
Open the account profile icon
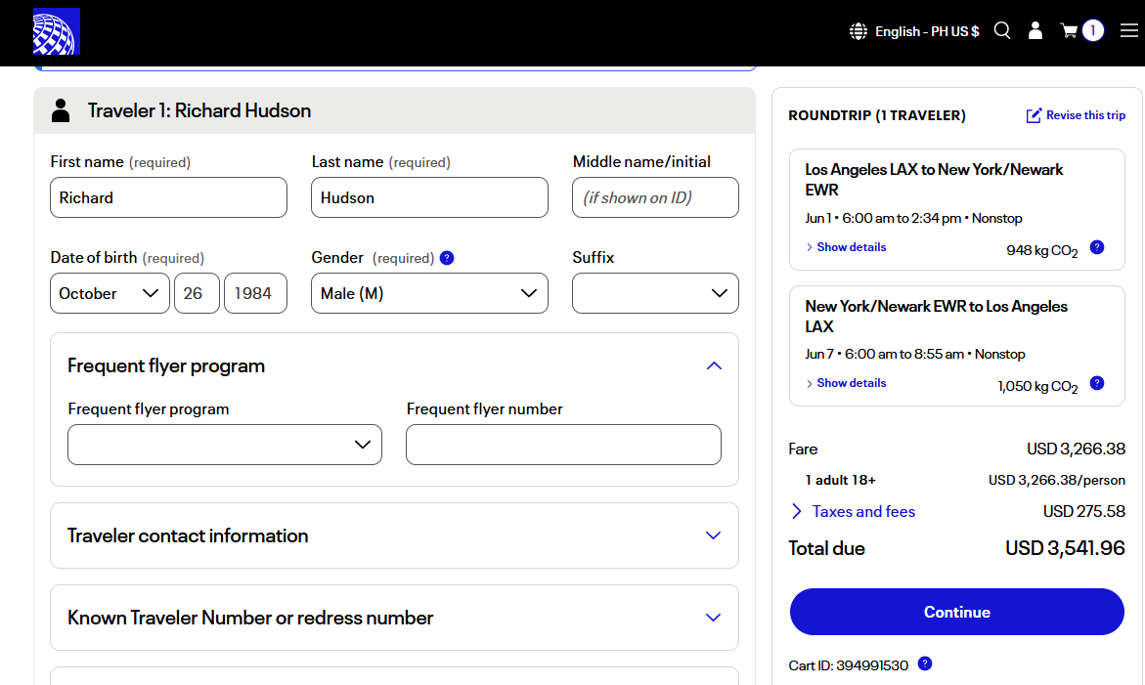[x=1035, y=30]
